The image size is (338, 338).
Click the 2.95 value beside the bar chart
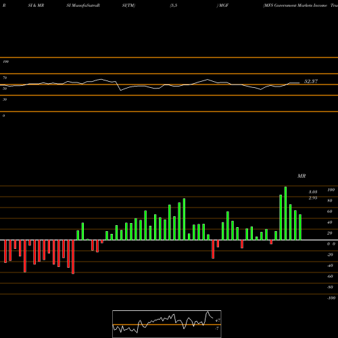[x=313, y=198]
